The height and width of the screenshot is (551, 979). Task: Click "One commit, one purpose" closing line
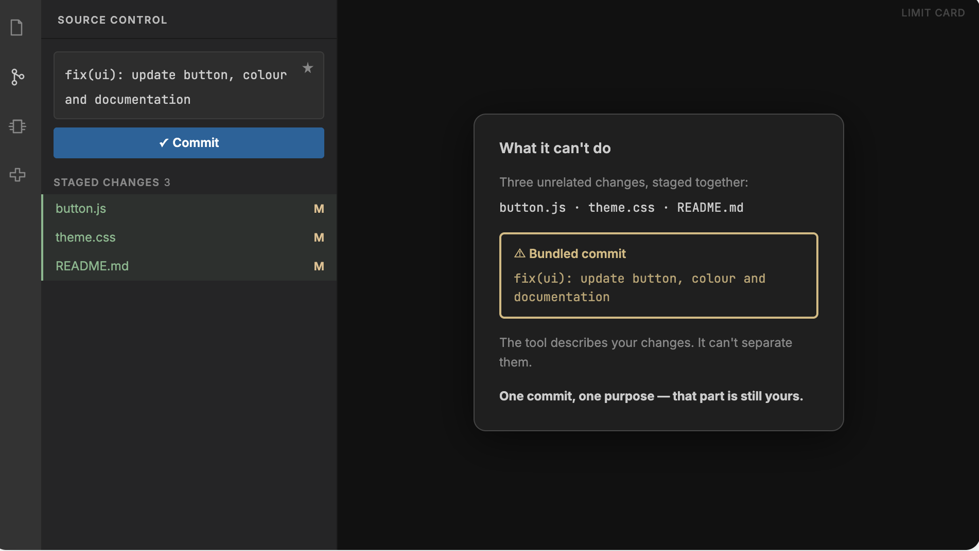pyautogui.click(x=651, y=396)
